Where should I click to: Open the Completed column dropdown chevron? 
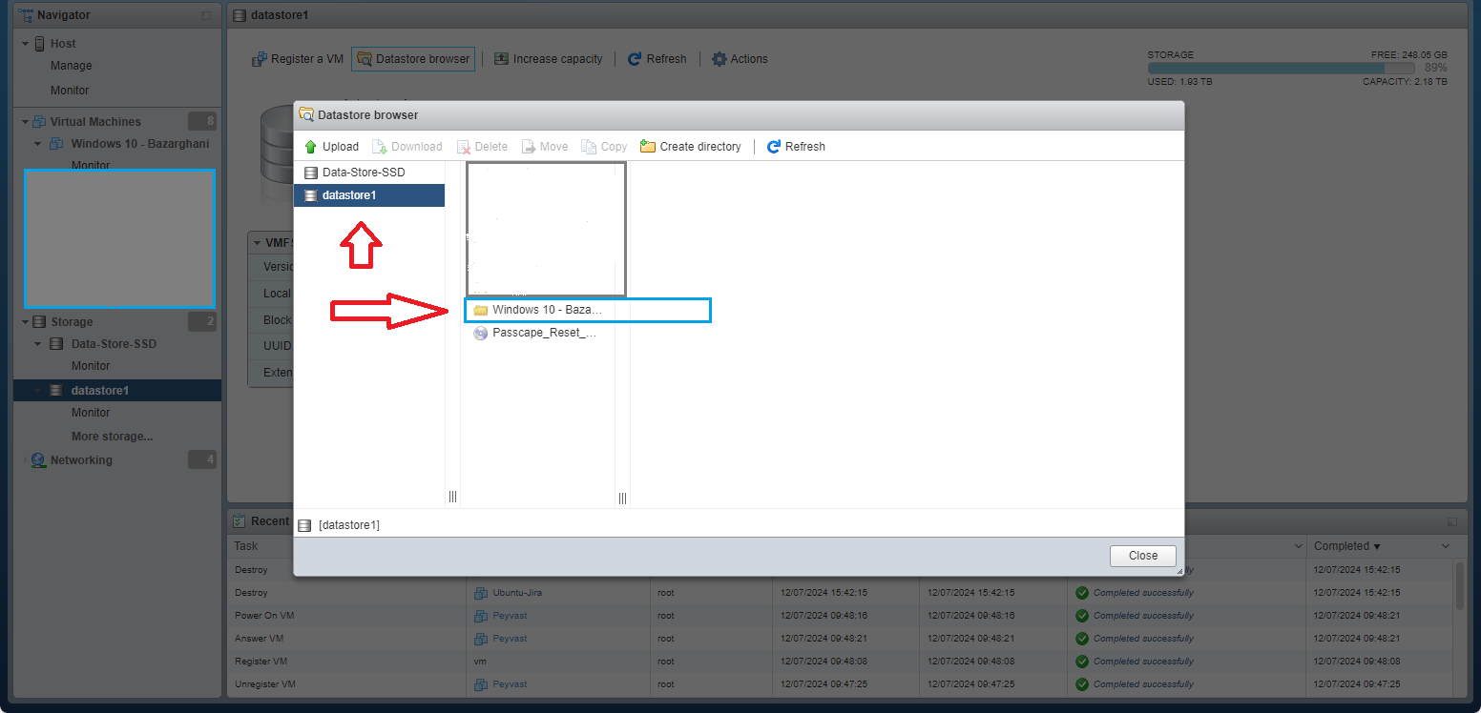(1446, 546)
